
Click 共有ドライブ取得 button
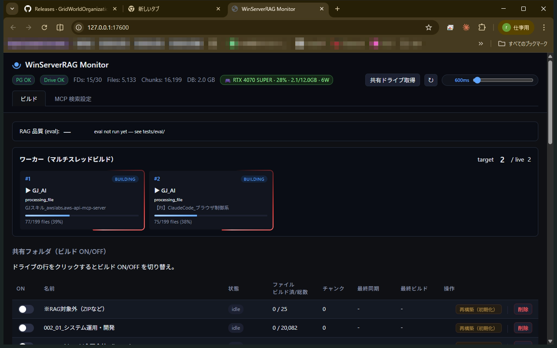[393, 80]
